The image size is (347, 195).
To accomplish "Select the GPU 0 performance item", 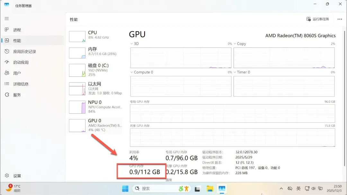I will pyautogui.click(x=96, y=125).
